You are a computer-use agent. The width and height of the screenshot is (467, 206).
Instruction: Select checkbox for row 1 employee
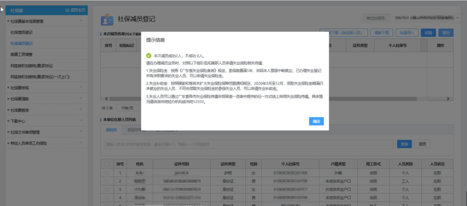pyautogui.click(x=107, y=172)
